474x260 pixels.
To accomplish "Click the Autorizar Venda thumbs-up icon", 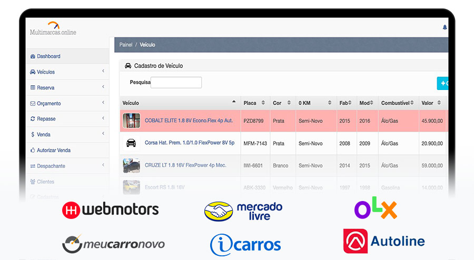I will coord(33,150).
